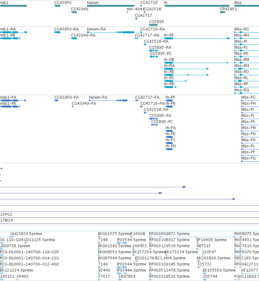Open the th-RA transcript label
The image size is (259, 281).
point(169,66)
